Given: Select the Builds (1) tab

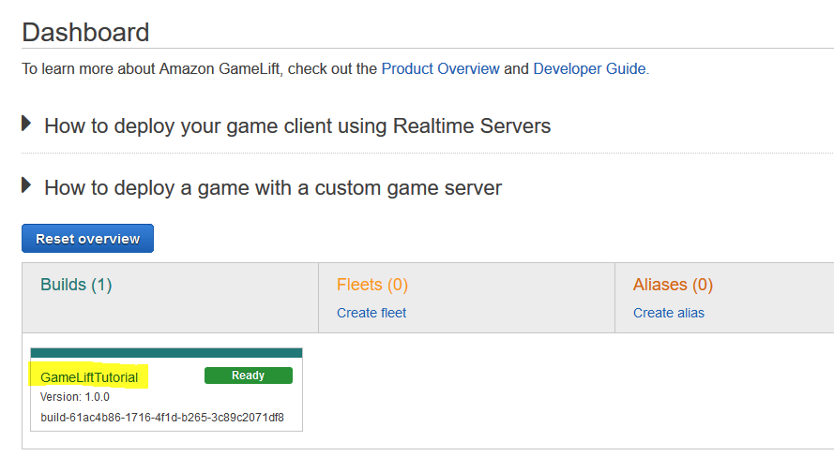Looking at the screenshot, I should pyautogui.click(x=76, y=285).
